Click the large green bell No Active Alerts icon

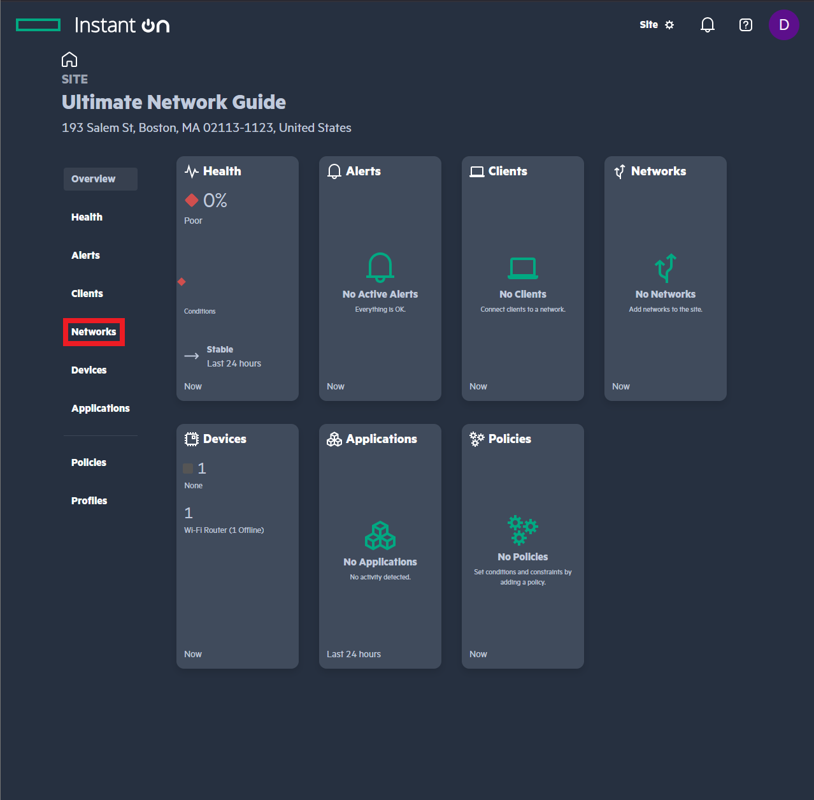(x=380, y=267)
